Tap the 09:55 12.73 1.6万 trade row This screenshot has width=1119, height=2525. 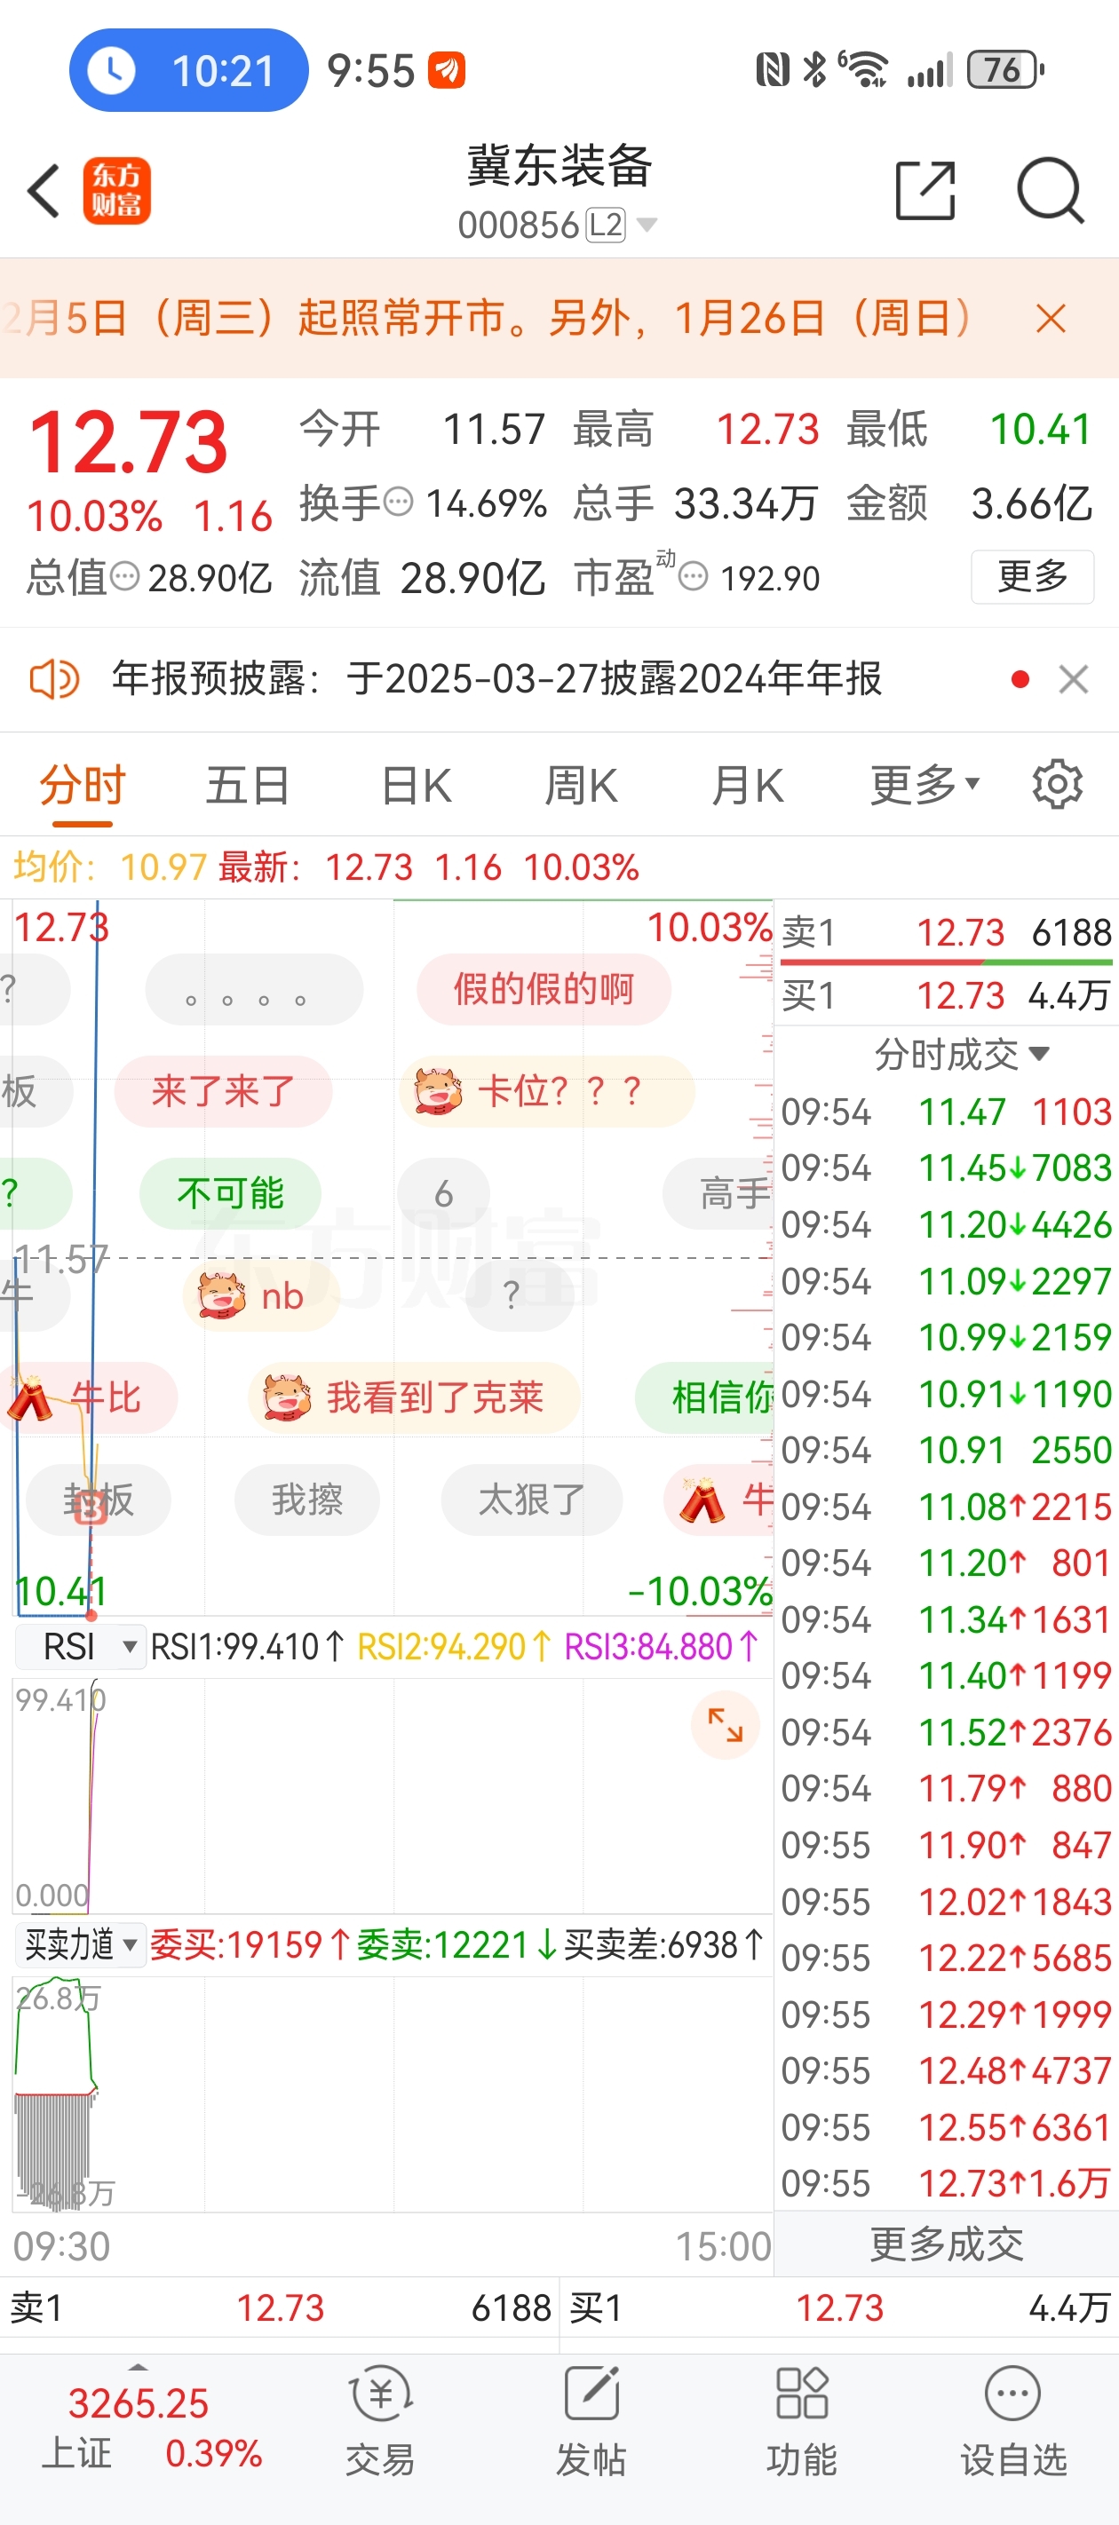pyautogui.click(x=947, y=2183)
